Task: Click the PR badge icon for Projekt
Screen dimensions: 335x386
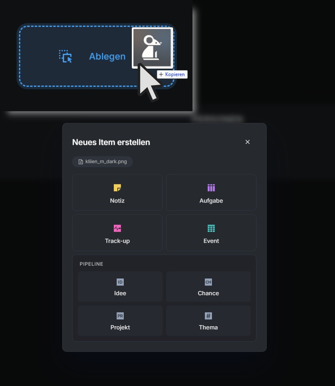Action: [120, 316]
